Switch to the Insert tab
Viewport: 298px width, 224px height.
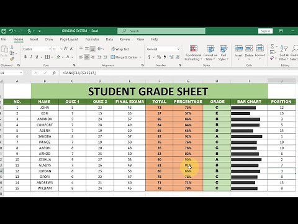click(x=34, y=39)
